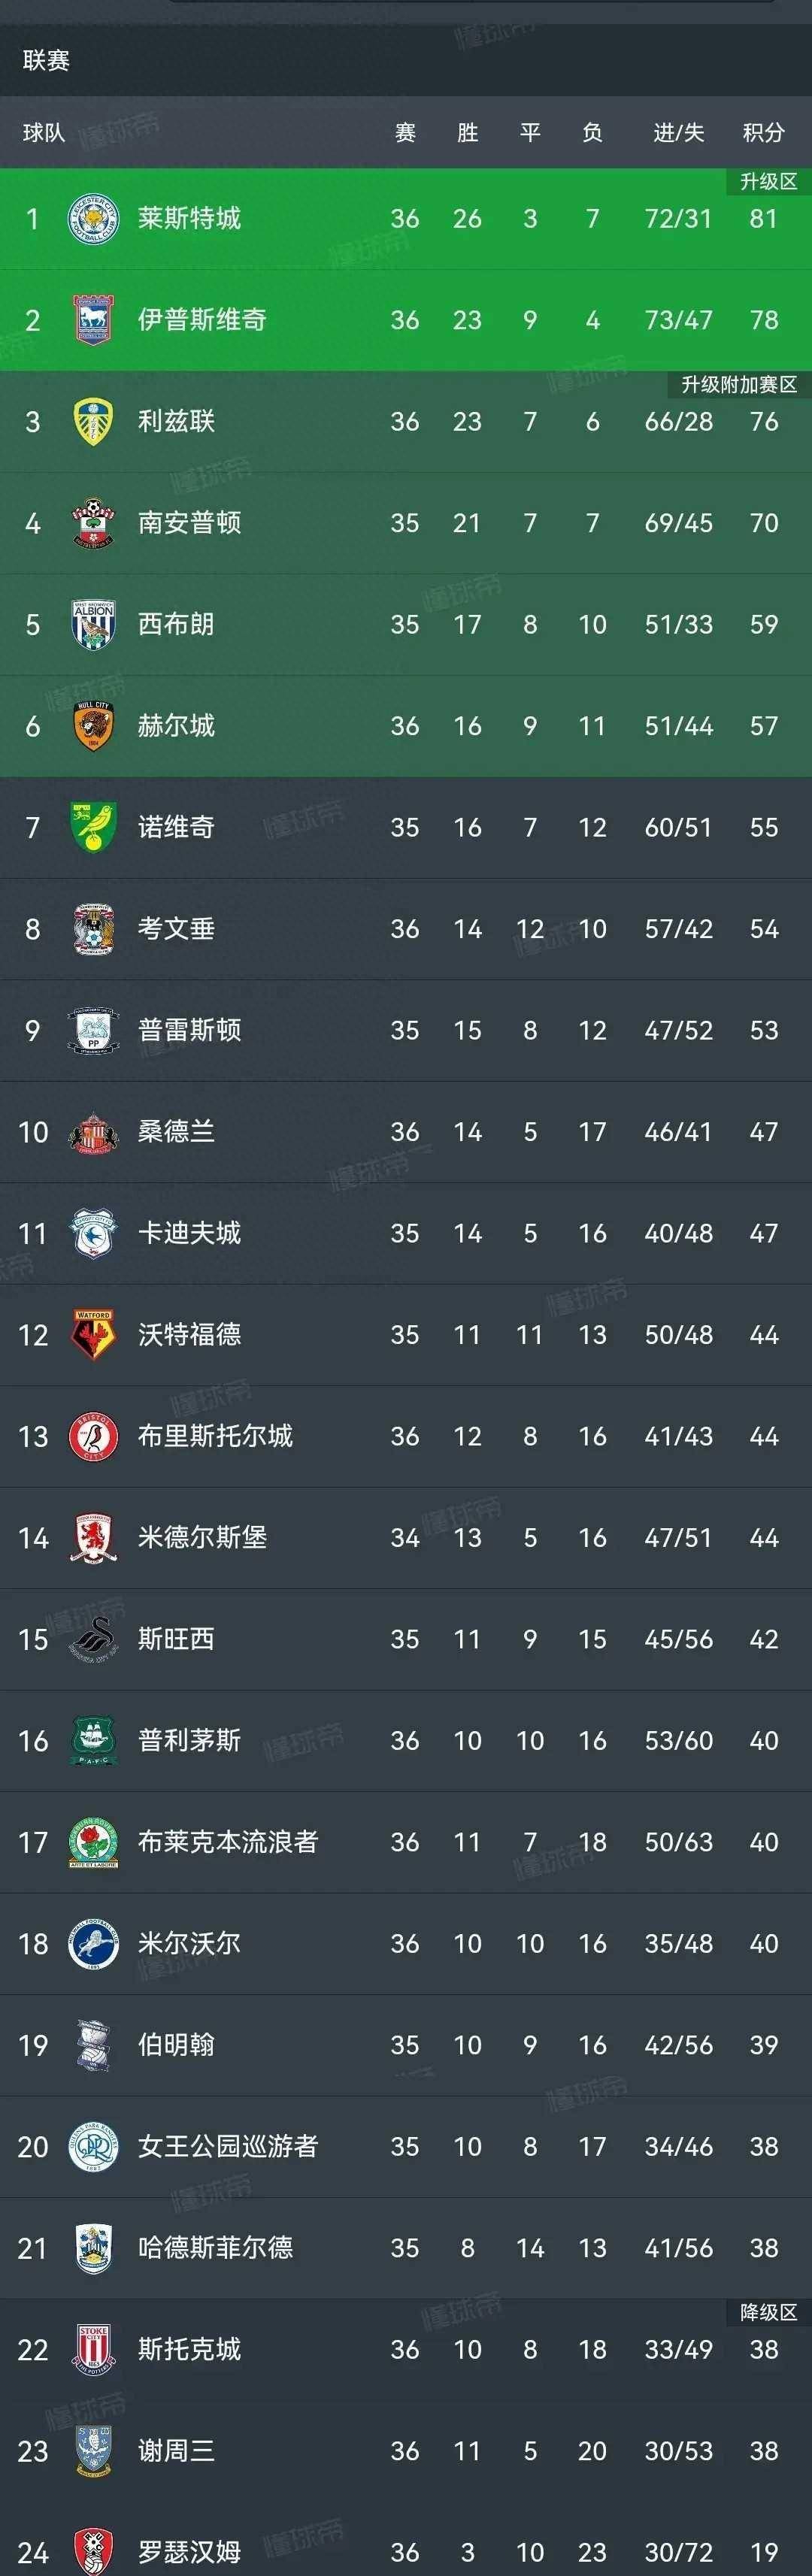
Task: Sort by the 积分 column header
Action: [x=764, y=132]
